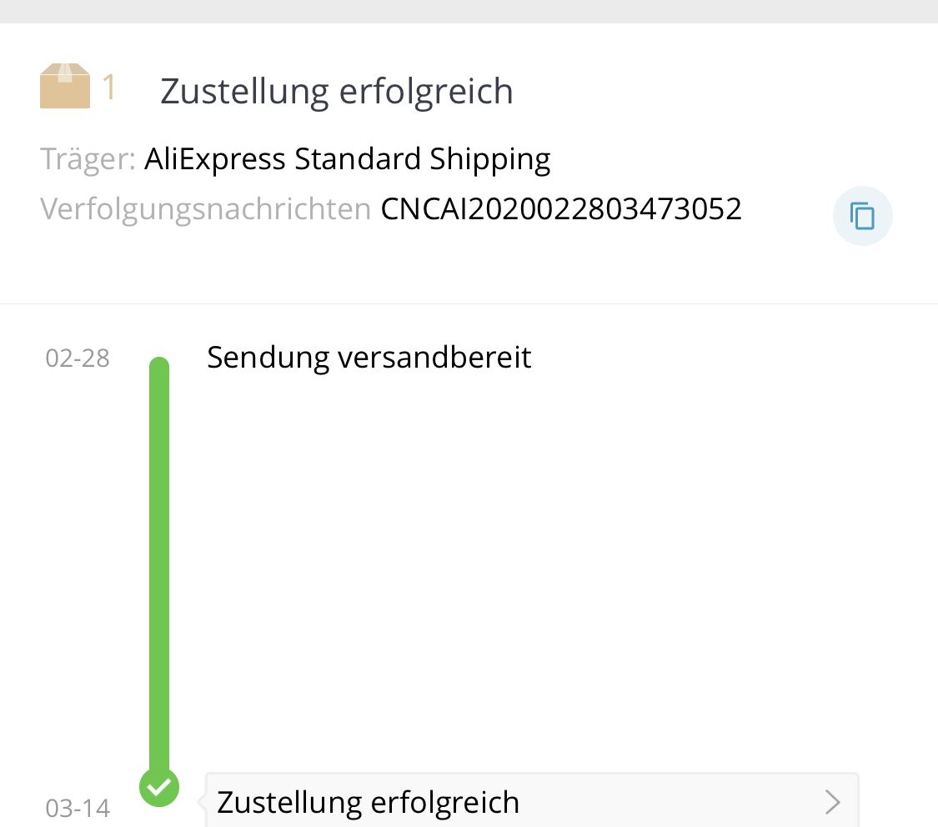Click the green tracking progress bar
The image size is (938, 827).
pyautogui.click(x=158, y=567)
